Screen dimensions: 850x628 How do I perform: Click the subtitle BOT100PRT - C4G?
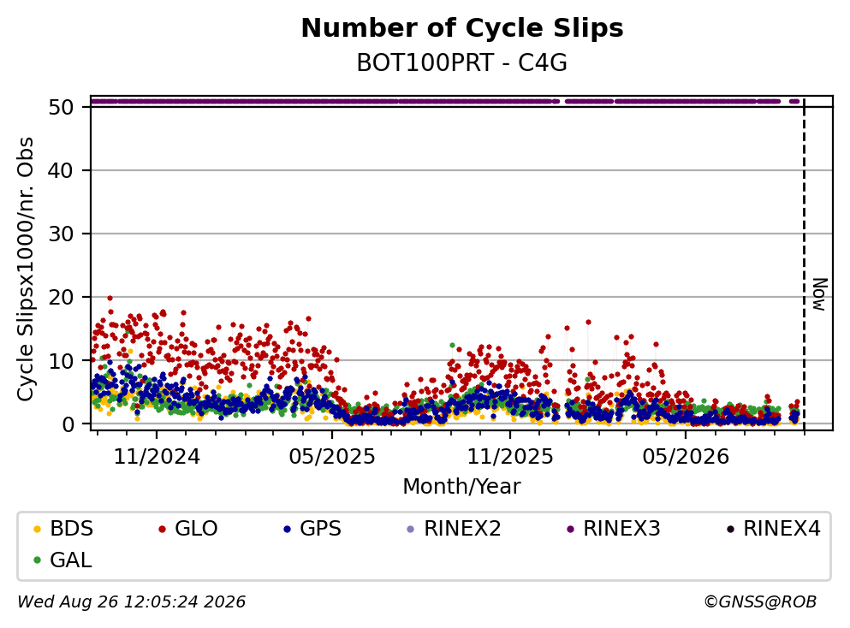coord(462,63)
